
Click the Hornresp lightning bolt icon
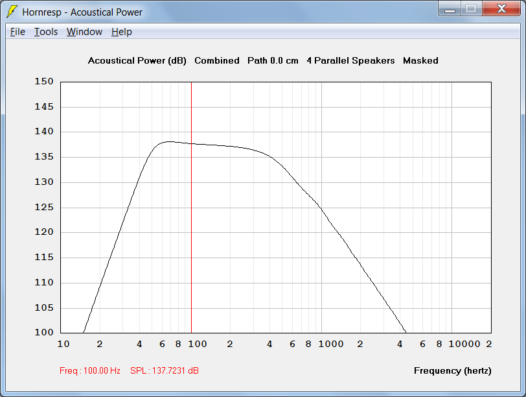[12, 12]
